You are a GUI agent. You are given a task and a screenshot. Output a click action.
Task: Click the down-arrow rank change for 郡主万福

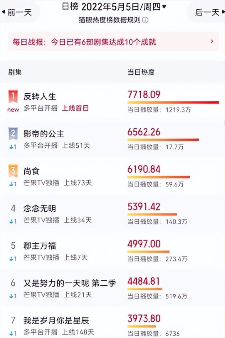point(13,259)
